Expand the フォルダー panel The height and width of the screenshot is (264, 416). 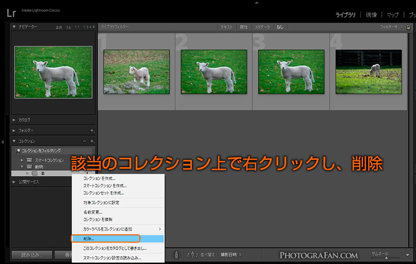14,130
